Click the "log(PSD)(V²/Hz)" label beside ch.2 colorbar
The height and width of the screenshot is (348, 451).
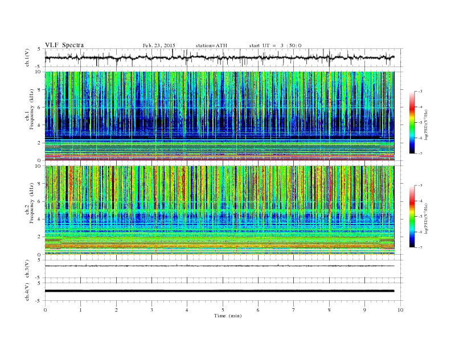coord(427,218)
